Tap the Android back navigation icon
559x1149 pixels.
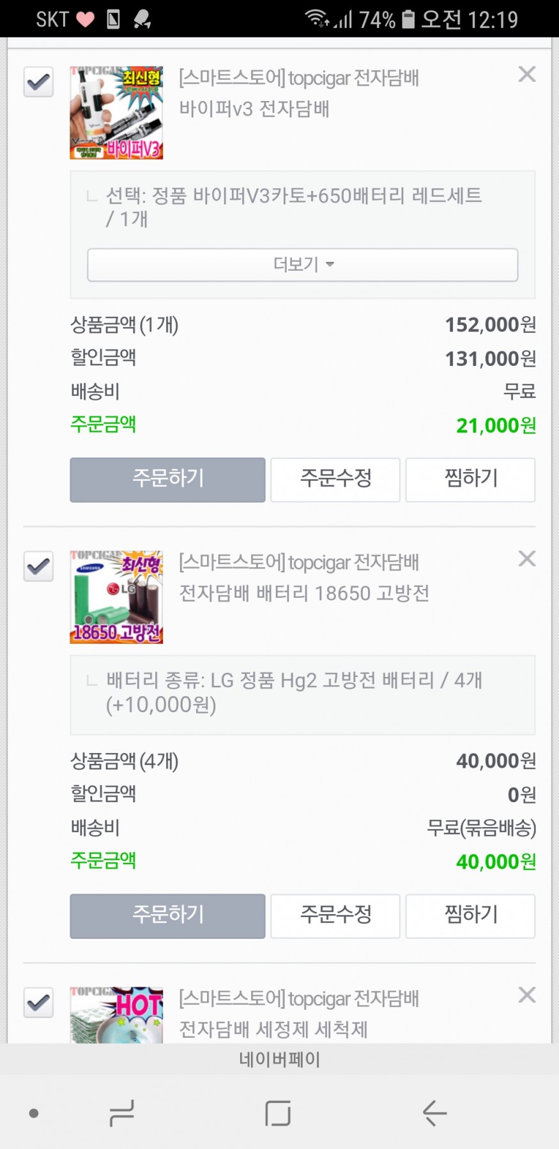coord(434,1113)
